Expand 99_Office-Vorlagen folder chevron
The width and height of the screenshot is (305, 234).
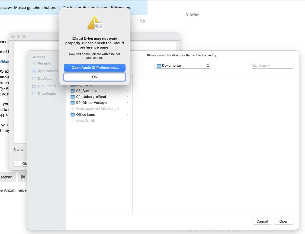click(x=127, y=103)
